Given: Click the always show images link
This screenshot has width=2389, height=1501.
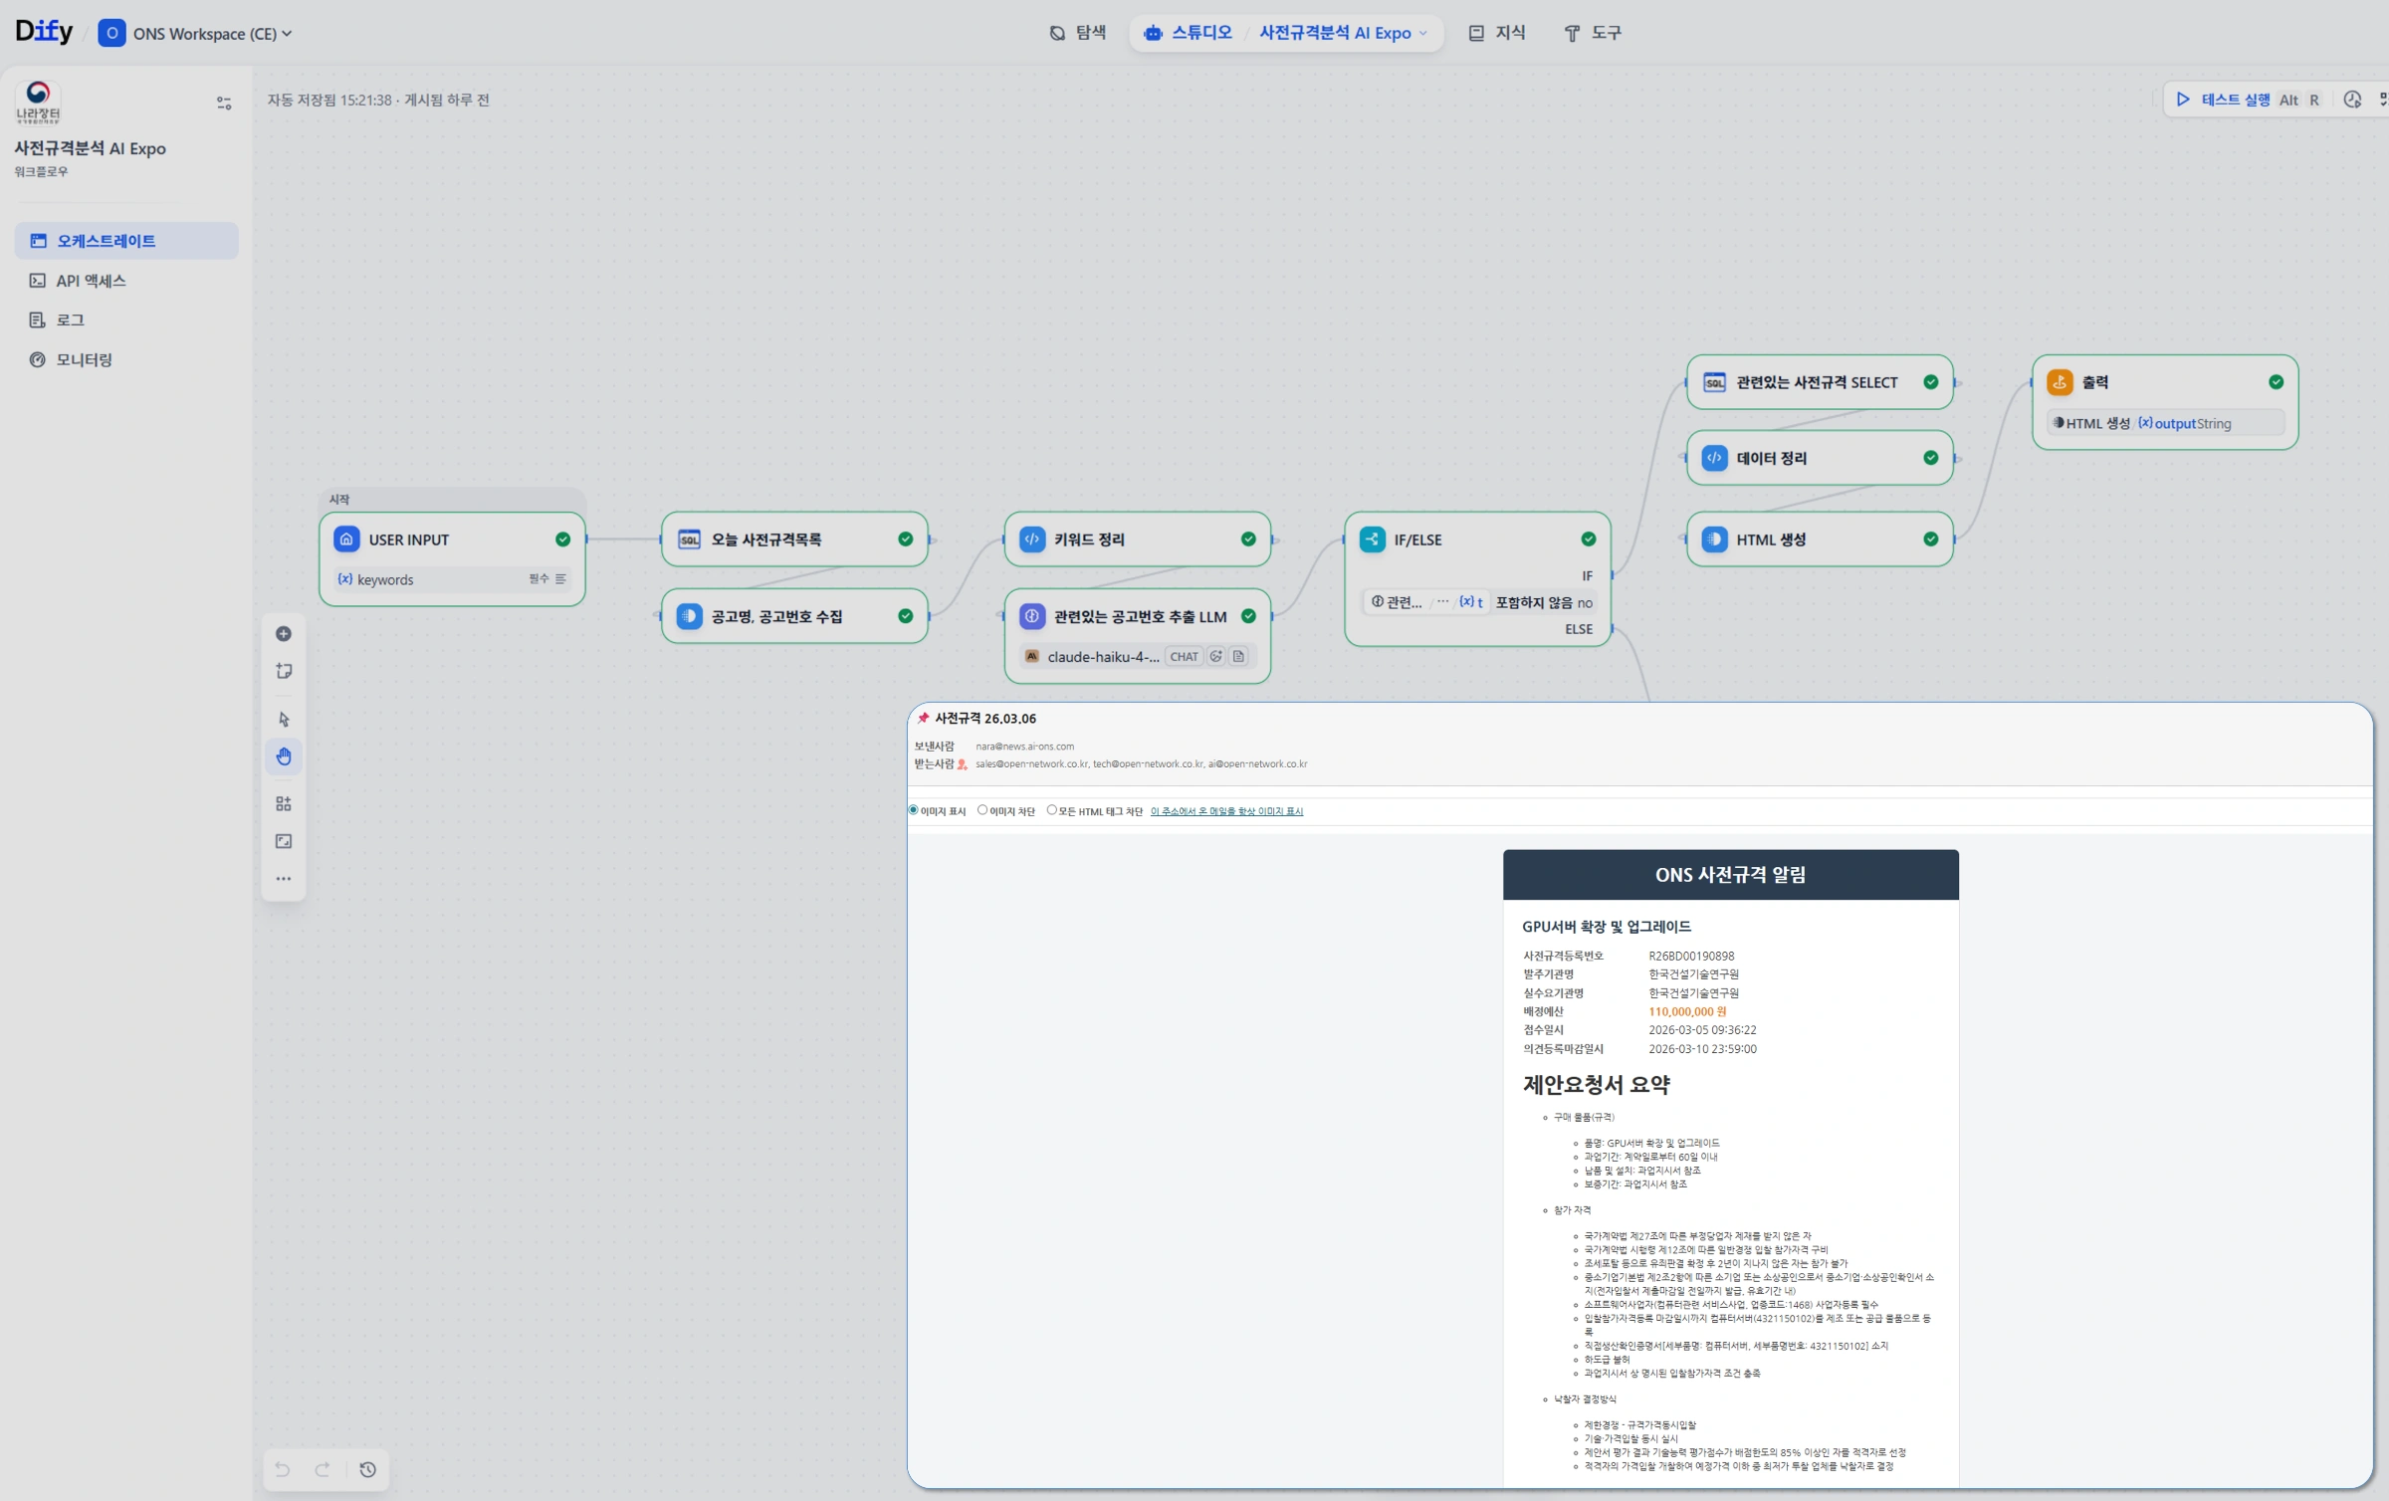Looking at the screenshot, I should pyautogui.click(x=1226, y=811).
